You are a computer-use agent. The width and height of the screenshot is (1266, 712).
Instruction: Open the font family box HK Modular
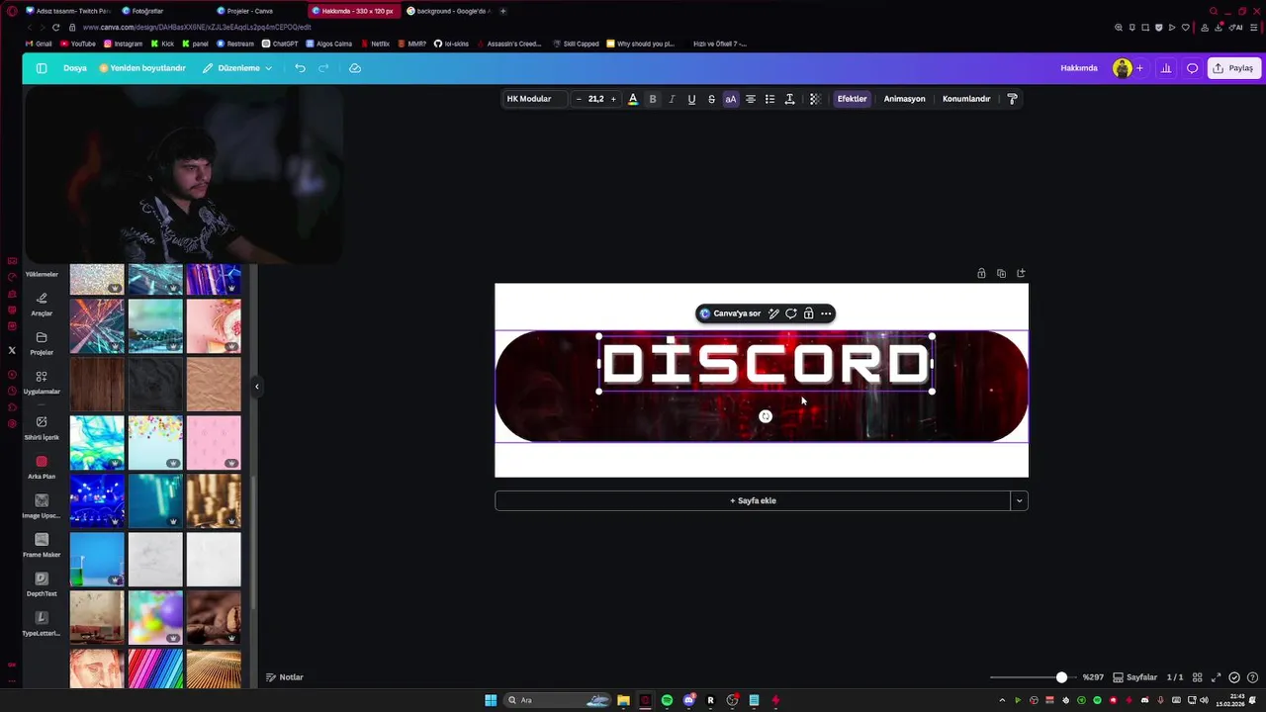[534, 99]
